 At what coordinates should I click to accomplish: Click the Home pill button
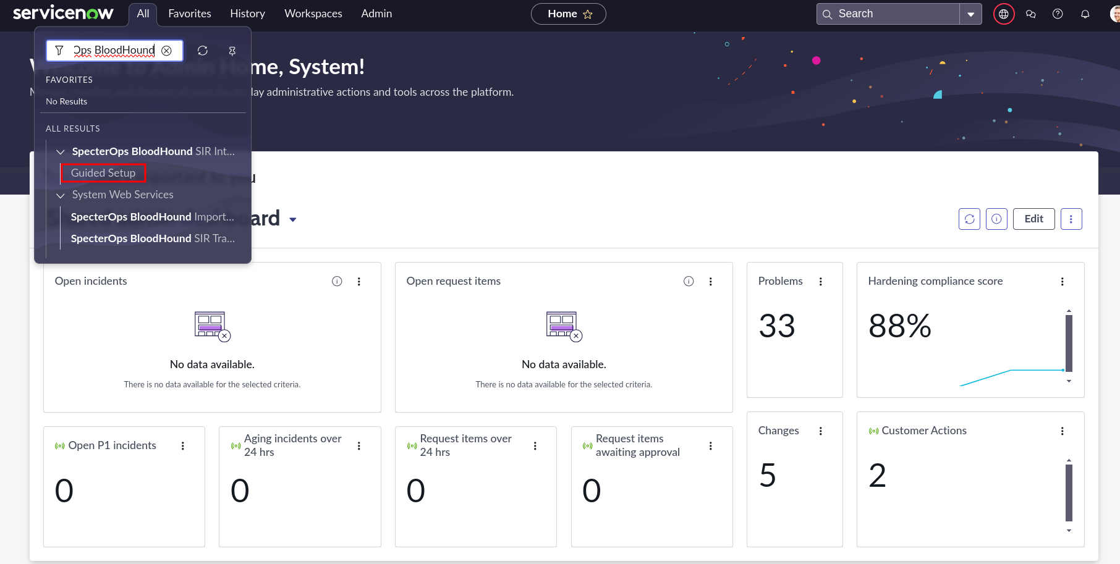569,14
